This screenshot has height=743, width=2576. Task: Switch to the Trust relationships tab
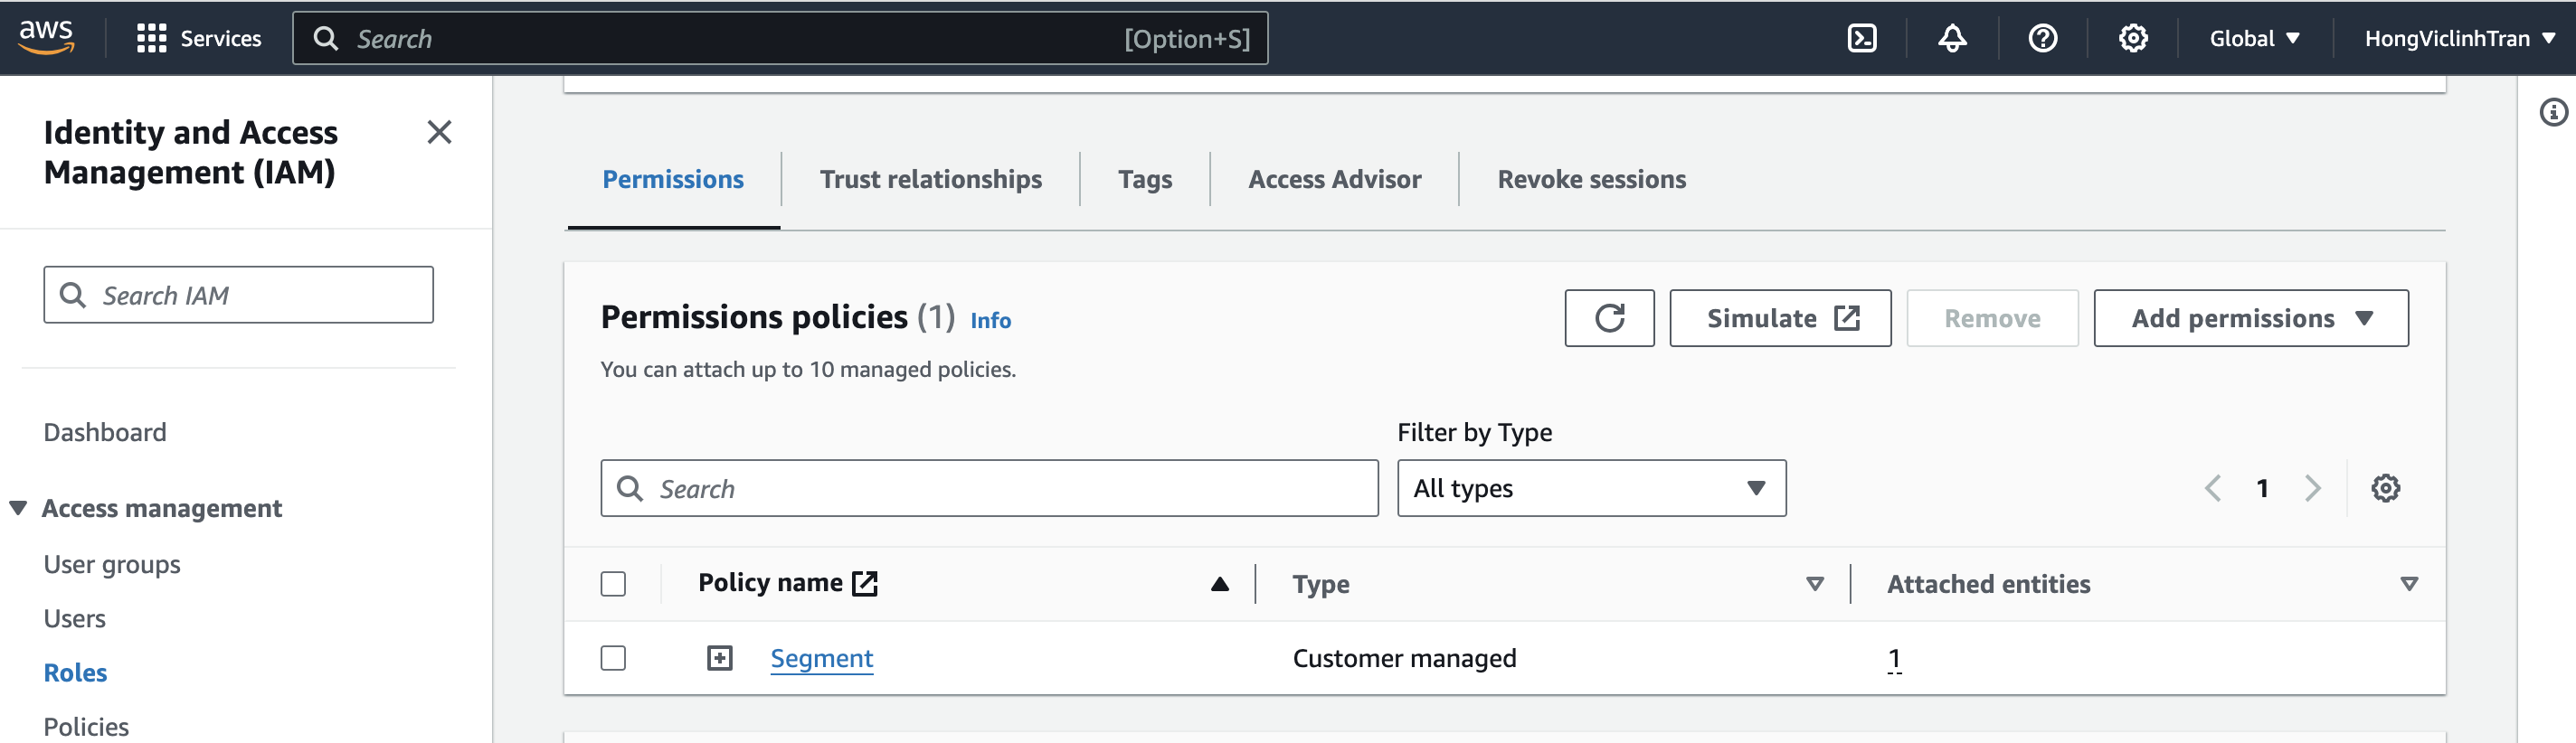point(930,179)
